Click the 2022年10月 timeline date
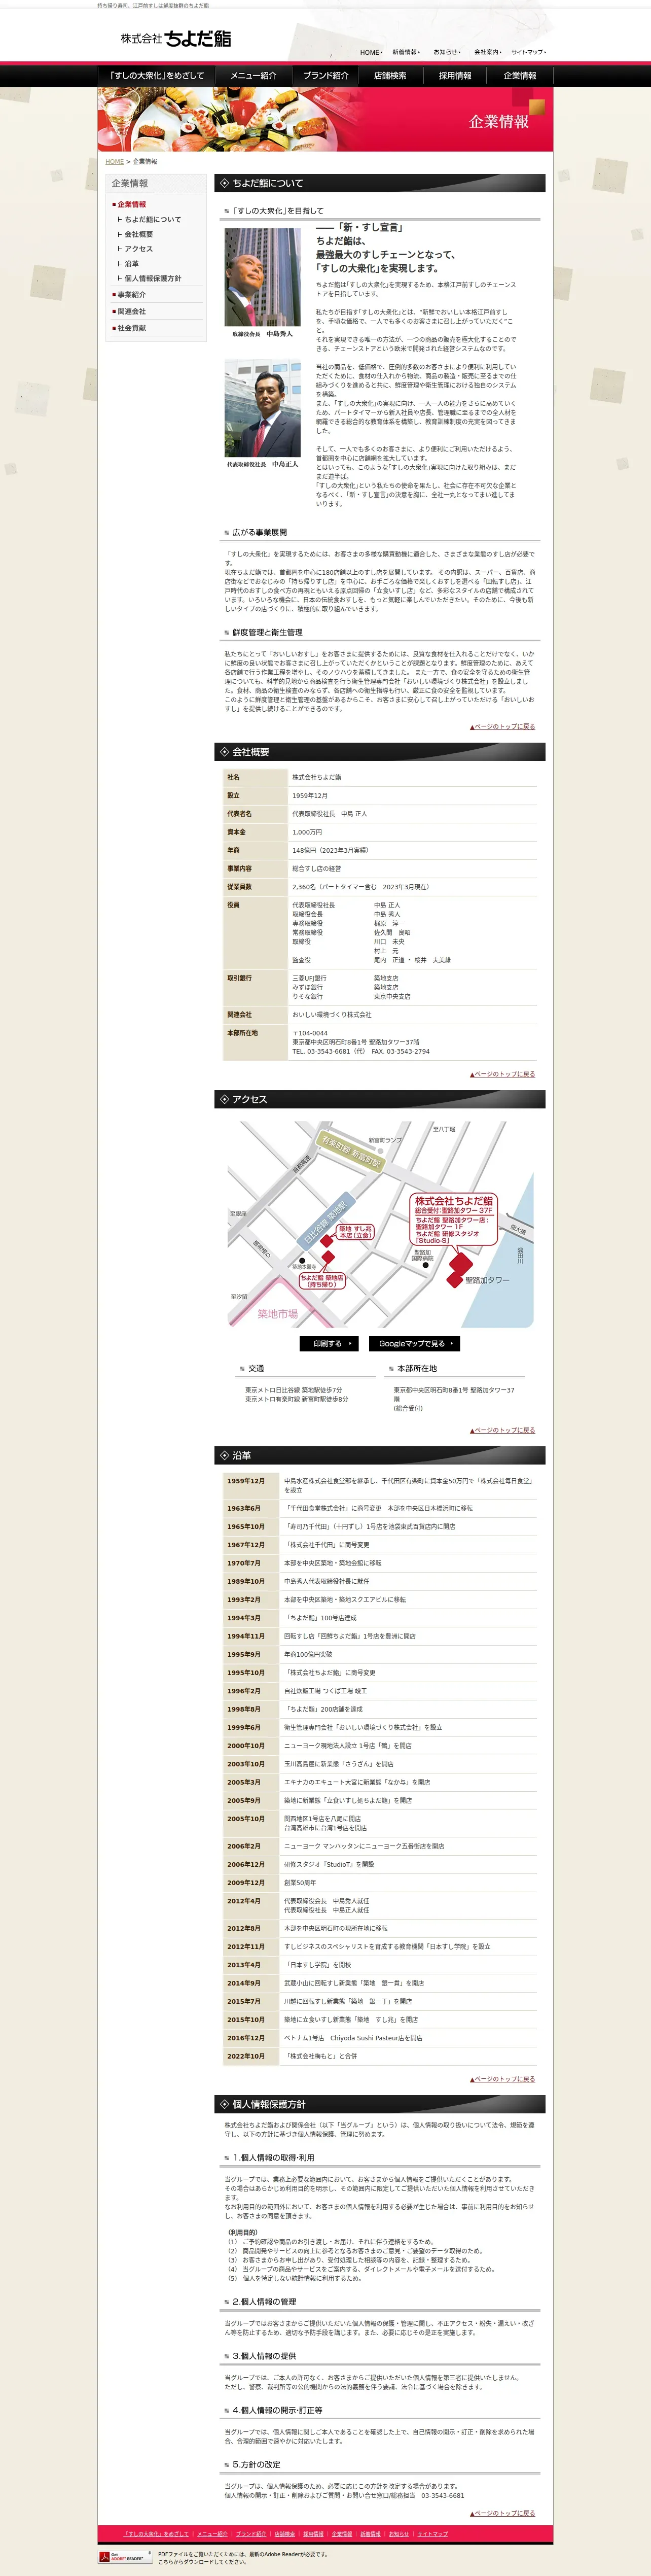 click(x=246, y=2056)
